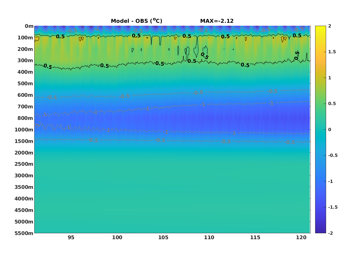Click the '0m' depth axis label

[29, 26]
